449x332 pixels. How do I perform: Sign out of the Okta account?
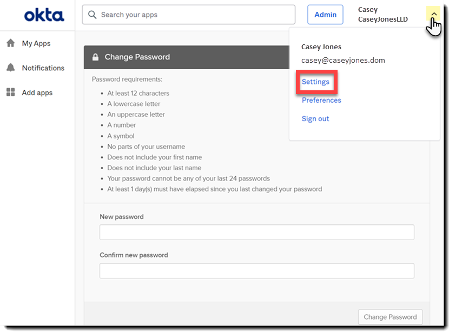pyautogui.click(x=315, y=118)
